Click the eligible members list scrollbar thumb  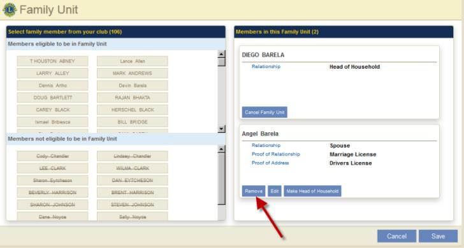point(221,62)
